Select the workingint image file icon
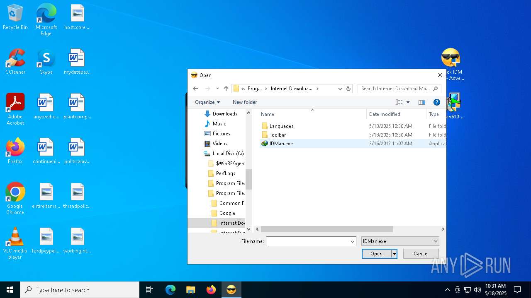 (x=77, y=240)
